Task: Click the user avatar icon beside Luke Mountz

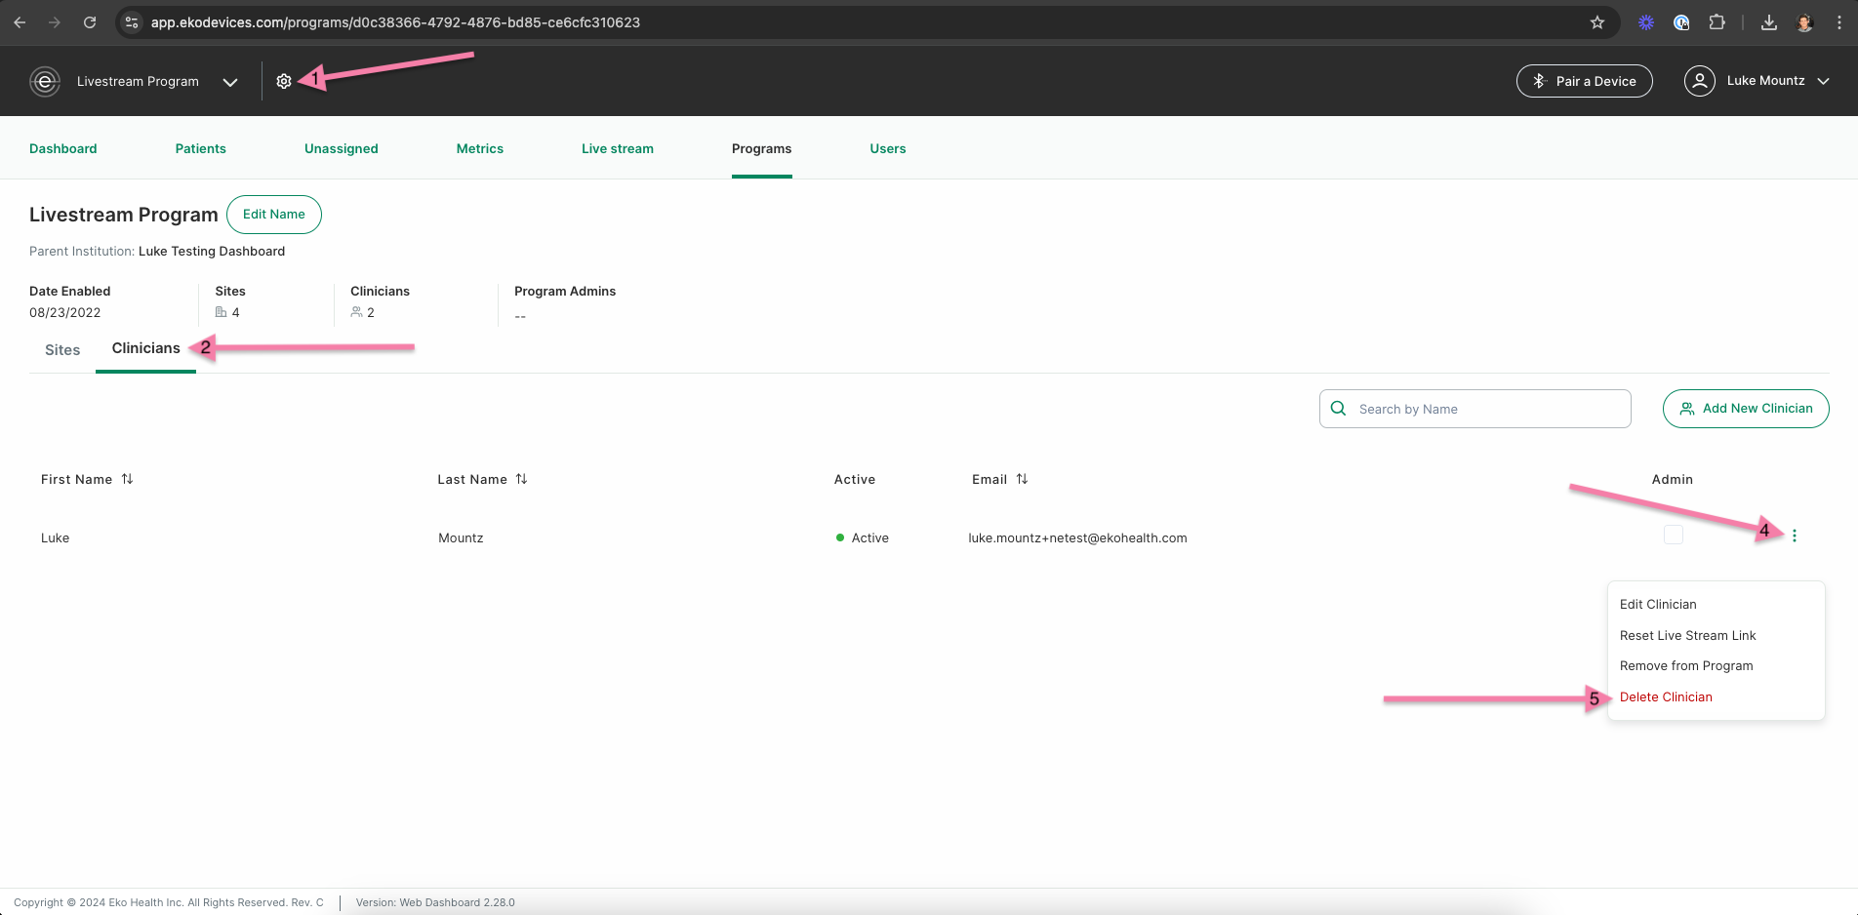Action: [x=1699, y=81]
